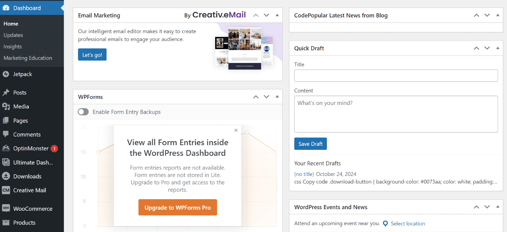Image resolution: width=507 pixels, height=232 pixels.
Task: Click the Save Draft button
Action: coord(310,144)
